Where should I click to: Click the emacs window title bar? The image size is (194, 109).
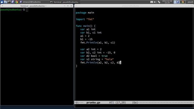coord(131,6)
